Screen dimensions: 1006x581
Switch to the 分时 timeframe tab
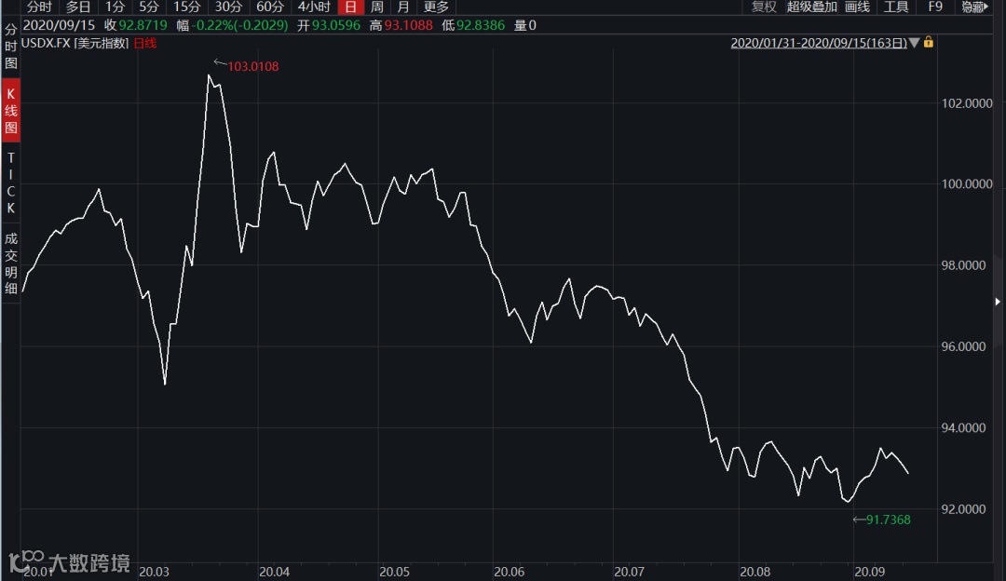[x=39, y=7]
